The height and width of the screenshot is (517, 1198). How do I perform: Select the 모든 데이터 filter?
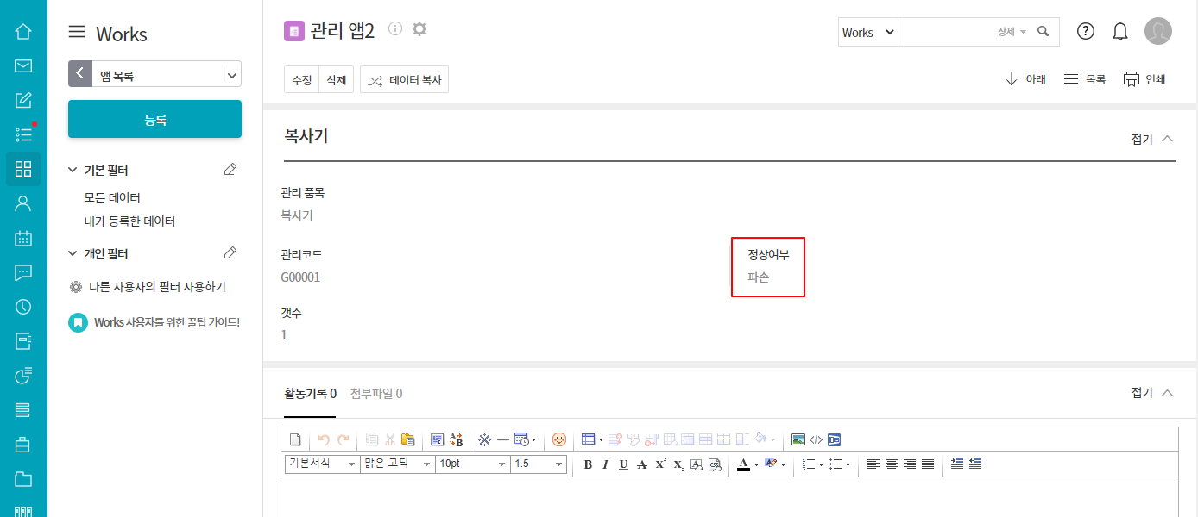[x=112, y=197]
